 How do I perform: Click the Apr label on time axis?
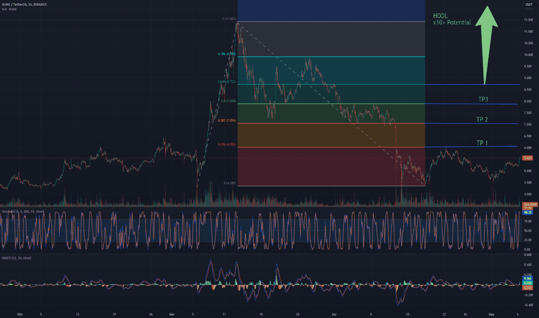(334, 314)
